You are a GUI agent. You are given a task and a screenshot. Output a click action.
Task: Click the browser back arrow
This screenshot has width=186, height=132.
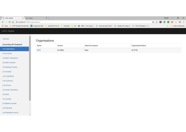click(3, 22)
